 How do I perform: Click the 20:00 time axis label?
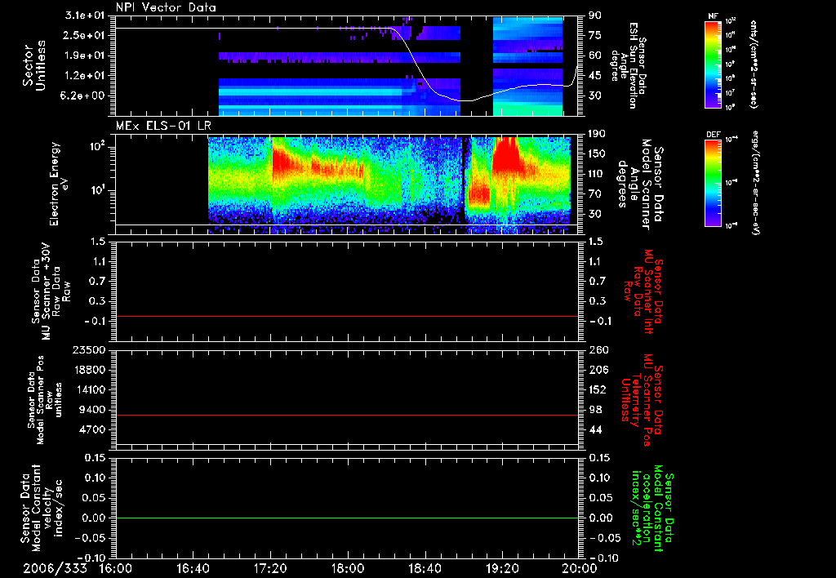click(580, 568)
